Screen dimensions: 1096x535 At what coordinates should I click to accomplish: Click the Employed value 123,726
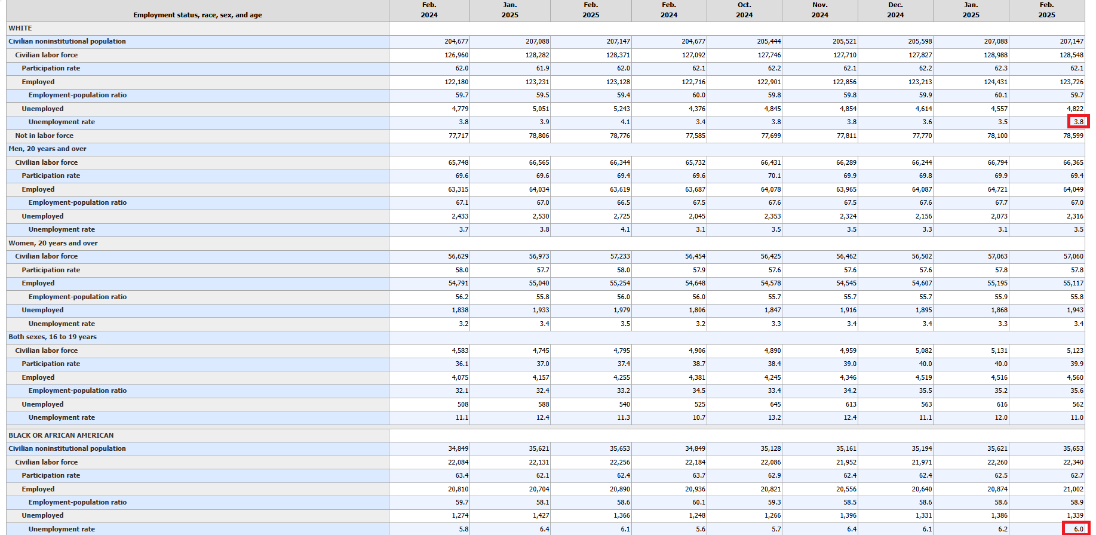1072,82
